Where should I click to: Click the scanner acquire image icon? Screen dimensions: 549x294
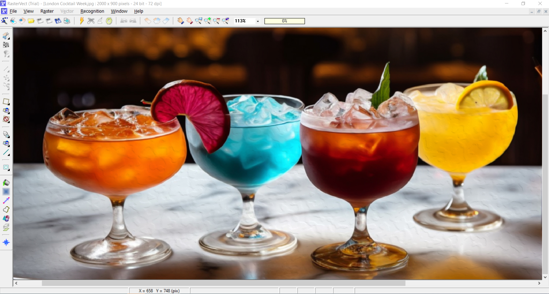[x=13, y=21]
